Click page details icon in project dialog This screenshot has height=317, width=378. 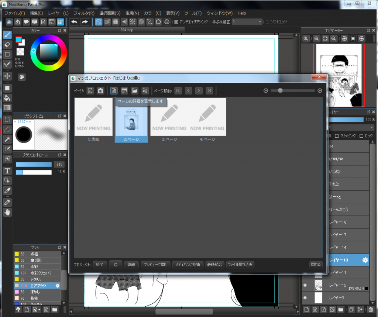coord(114,91)
